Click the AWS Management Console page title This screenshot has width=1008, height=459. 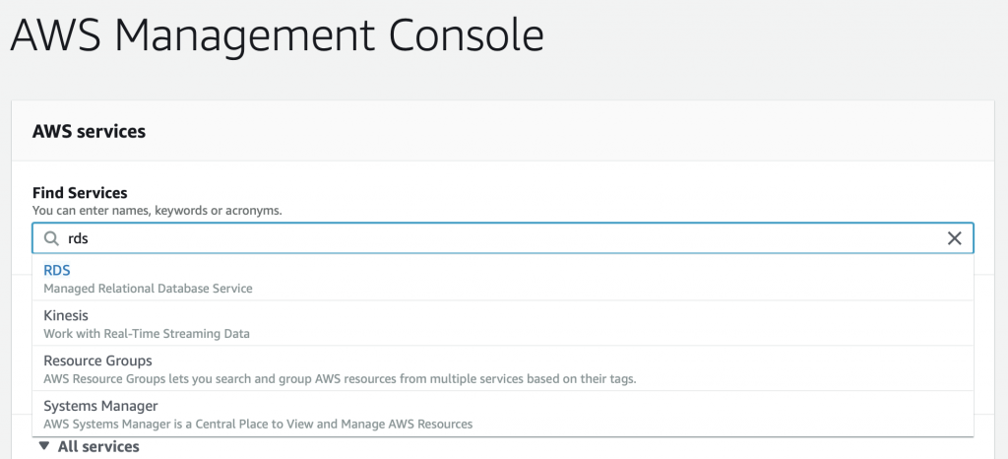click(277, 35)
